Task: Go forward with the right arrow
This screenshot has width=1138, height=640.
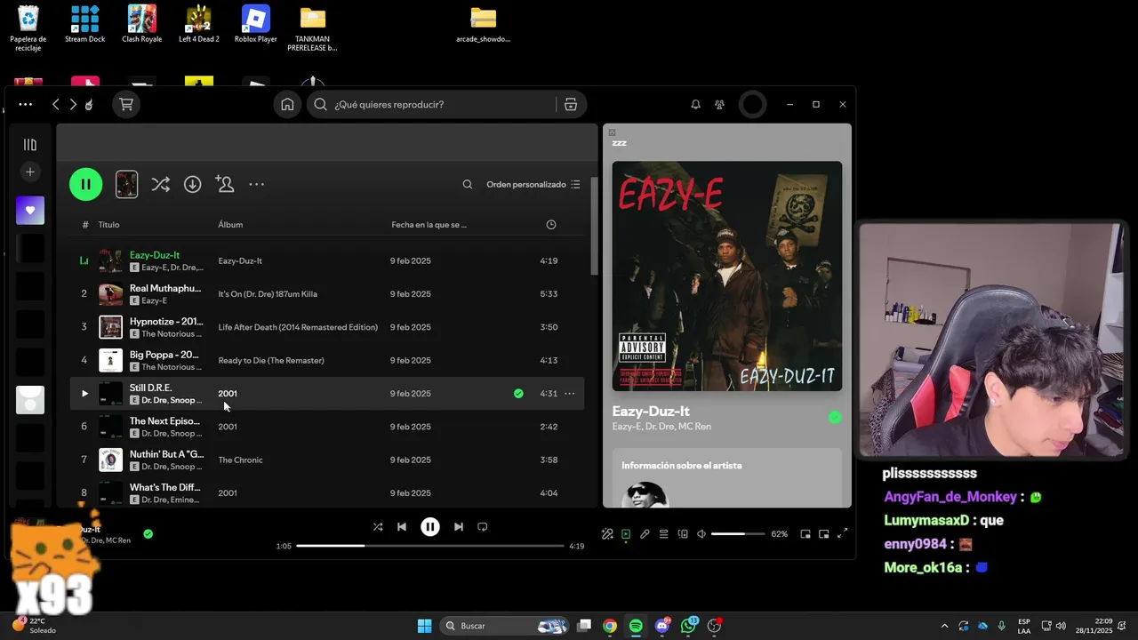Action: (x=73, y=104)
